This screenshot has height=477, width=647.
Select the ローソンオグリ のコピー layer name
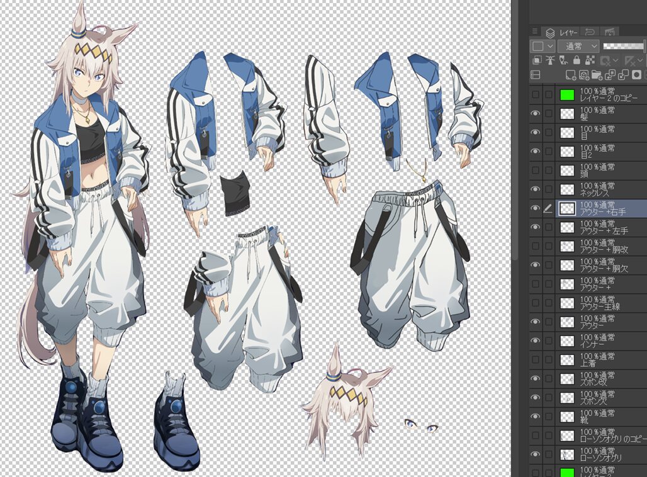click(613, 439)
